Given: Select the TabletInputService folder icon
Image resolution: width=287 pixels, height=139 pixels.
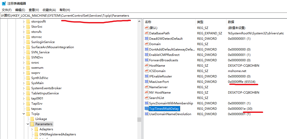Looking at the screenshot, I should click(x=28, y=93).
